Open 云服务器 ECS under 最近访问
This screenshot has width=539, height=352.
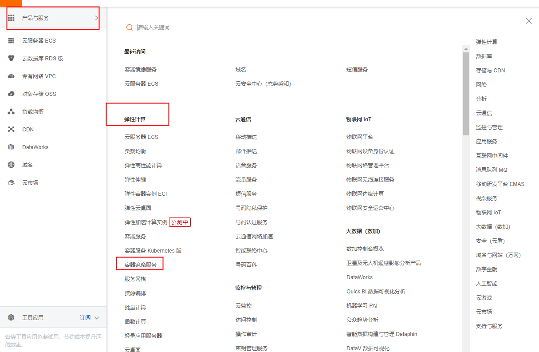142,84
